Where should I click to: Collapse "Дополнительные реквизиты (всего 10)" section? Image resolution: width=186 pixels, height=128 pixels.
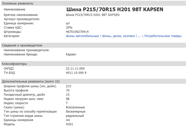click(31, 82)
